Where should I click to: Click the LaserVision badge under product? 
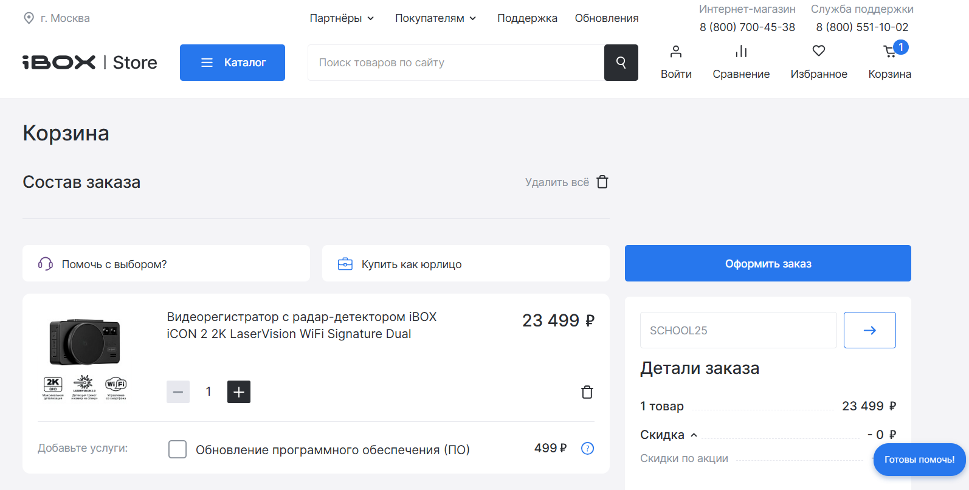84,387
